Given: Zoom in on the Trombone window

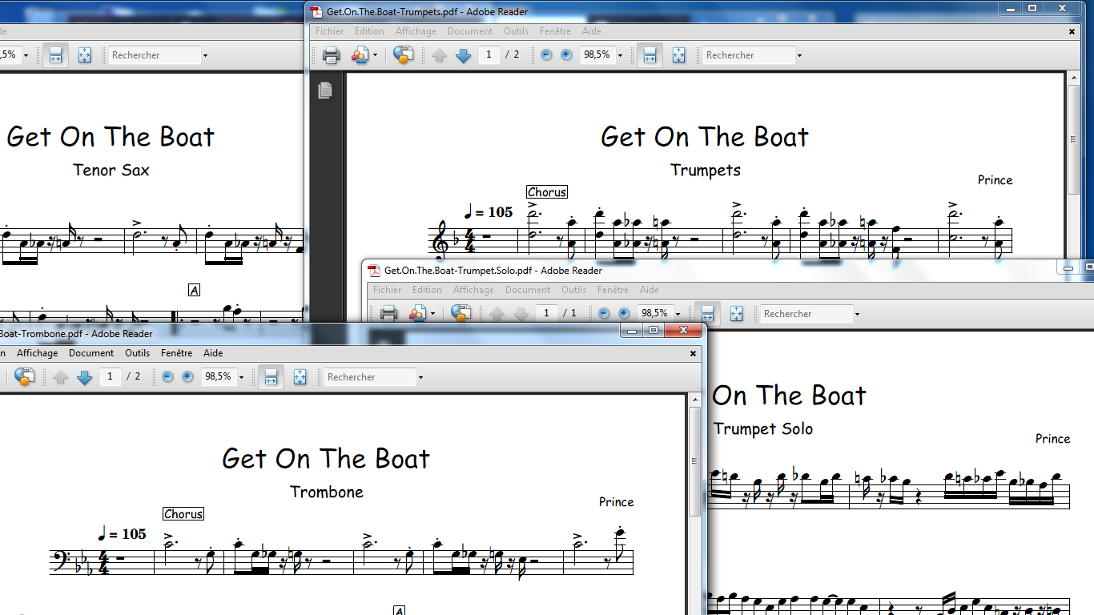Looking at the screenshot, I should tap(187, 377).
